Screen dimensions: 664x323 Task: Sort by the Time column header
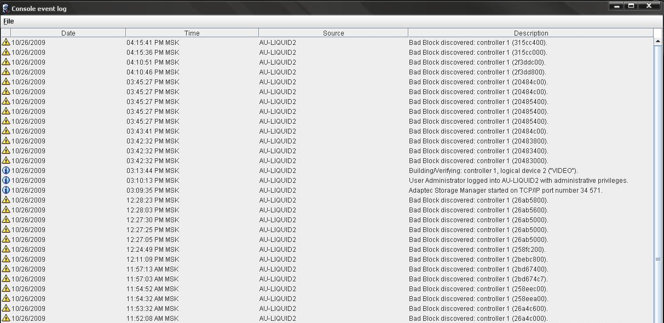(x=192, y=33)
